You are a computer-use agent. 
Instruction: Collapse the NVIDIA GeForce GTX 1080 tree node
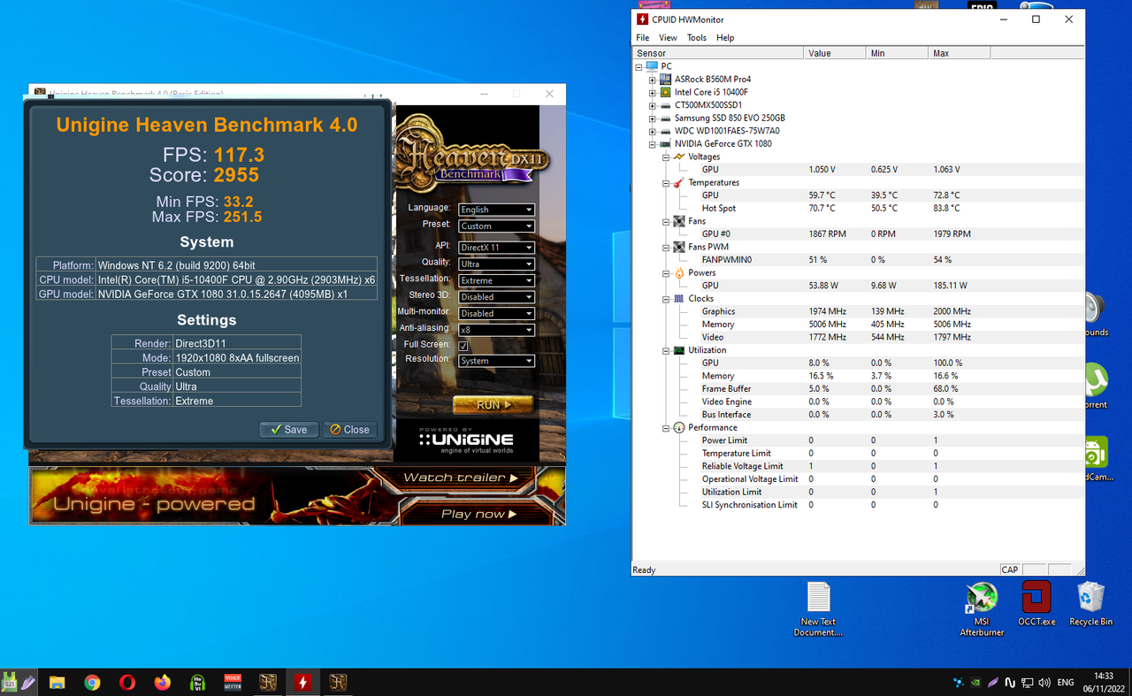point(652,143)
